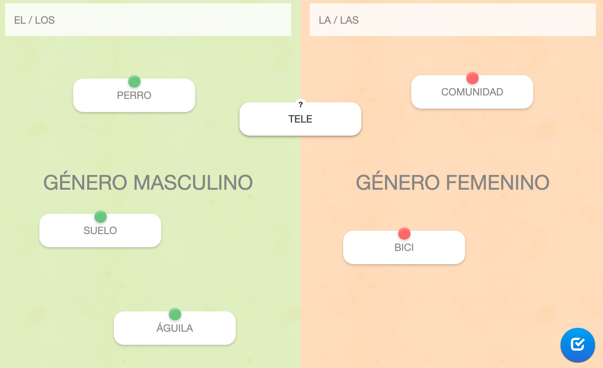Click the LA / LAS title text
The height and width of the screenshot is (368, 603).
pyautogui.click(x=339, y=20)
